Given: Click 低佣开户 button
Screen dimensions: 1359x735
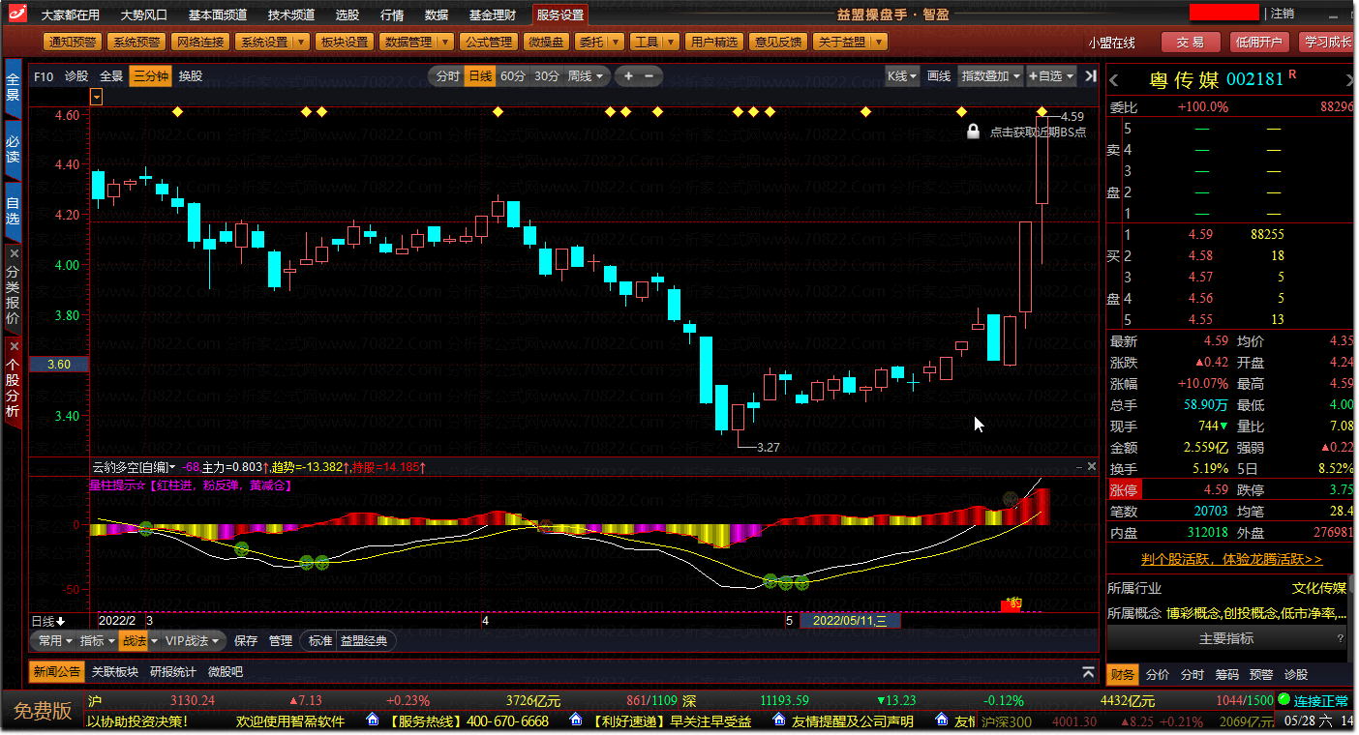Looking at the screenshot, I should click(x=1258, y=43).
